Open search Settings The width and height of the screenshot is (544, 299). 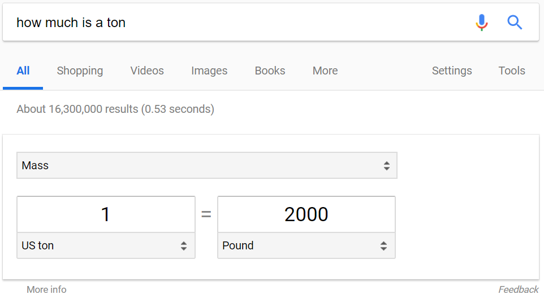point(452,71)
